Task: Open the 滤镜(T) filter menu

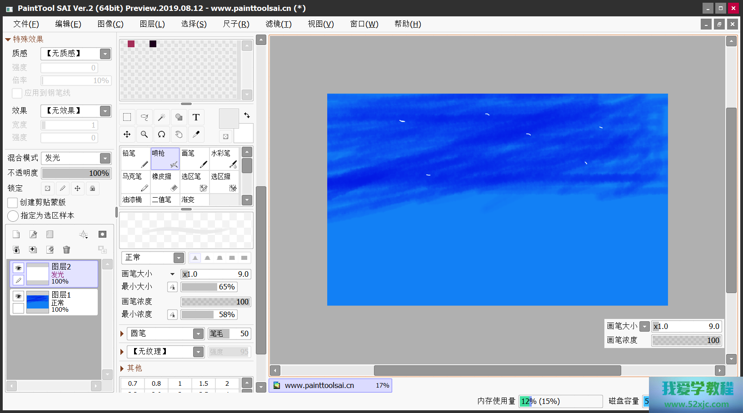Action: click(278, 24)
